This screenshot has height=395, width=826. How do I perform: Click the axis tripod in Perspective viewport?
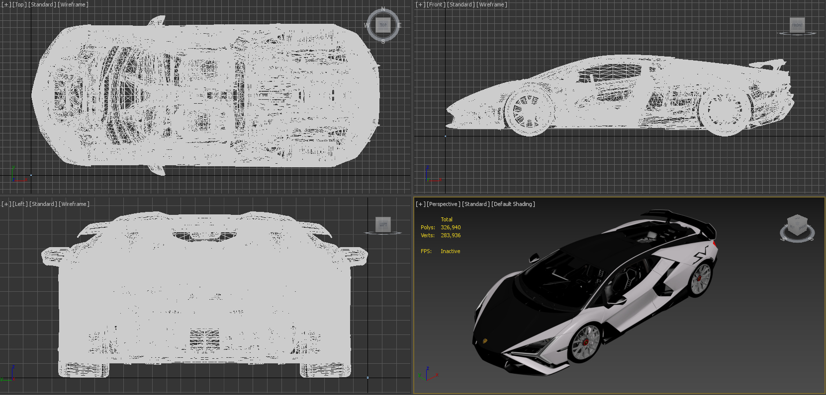pos(428,374)
